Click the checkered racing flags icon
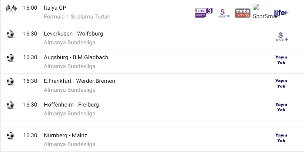Screen dimensions: 305x152 point(10,8)
